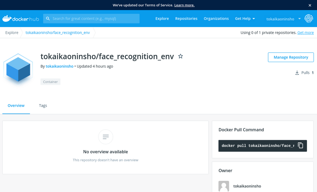This screenshot has height=192, width=317.
Task: Click the Get more link
Action: pos(306,33)
